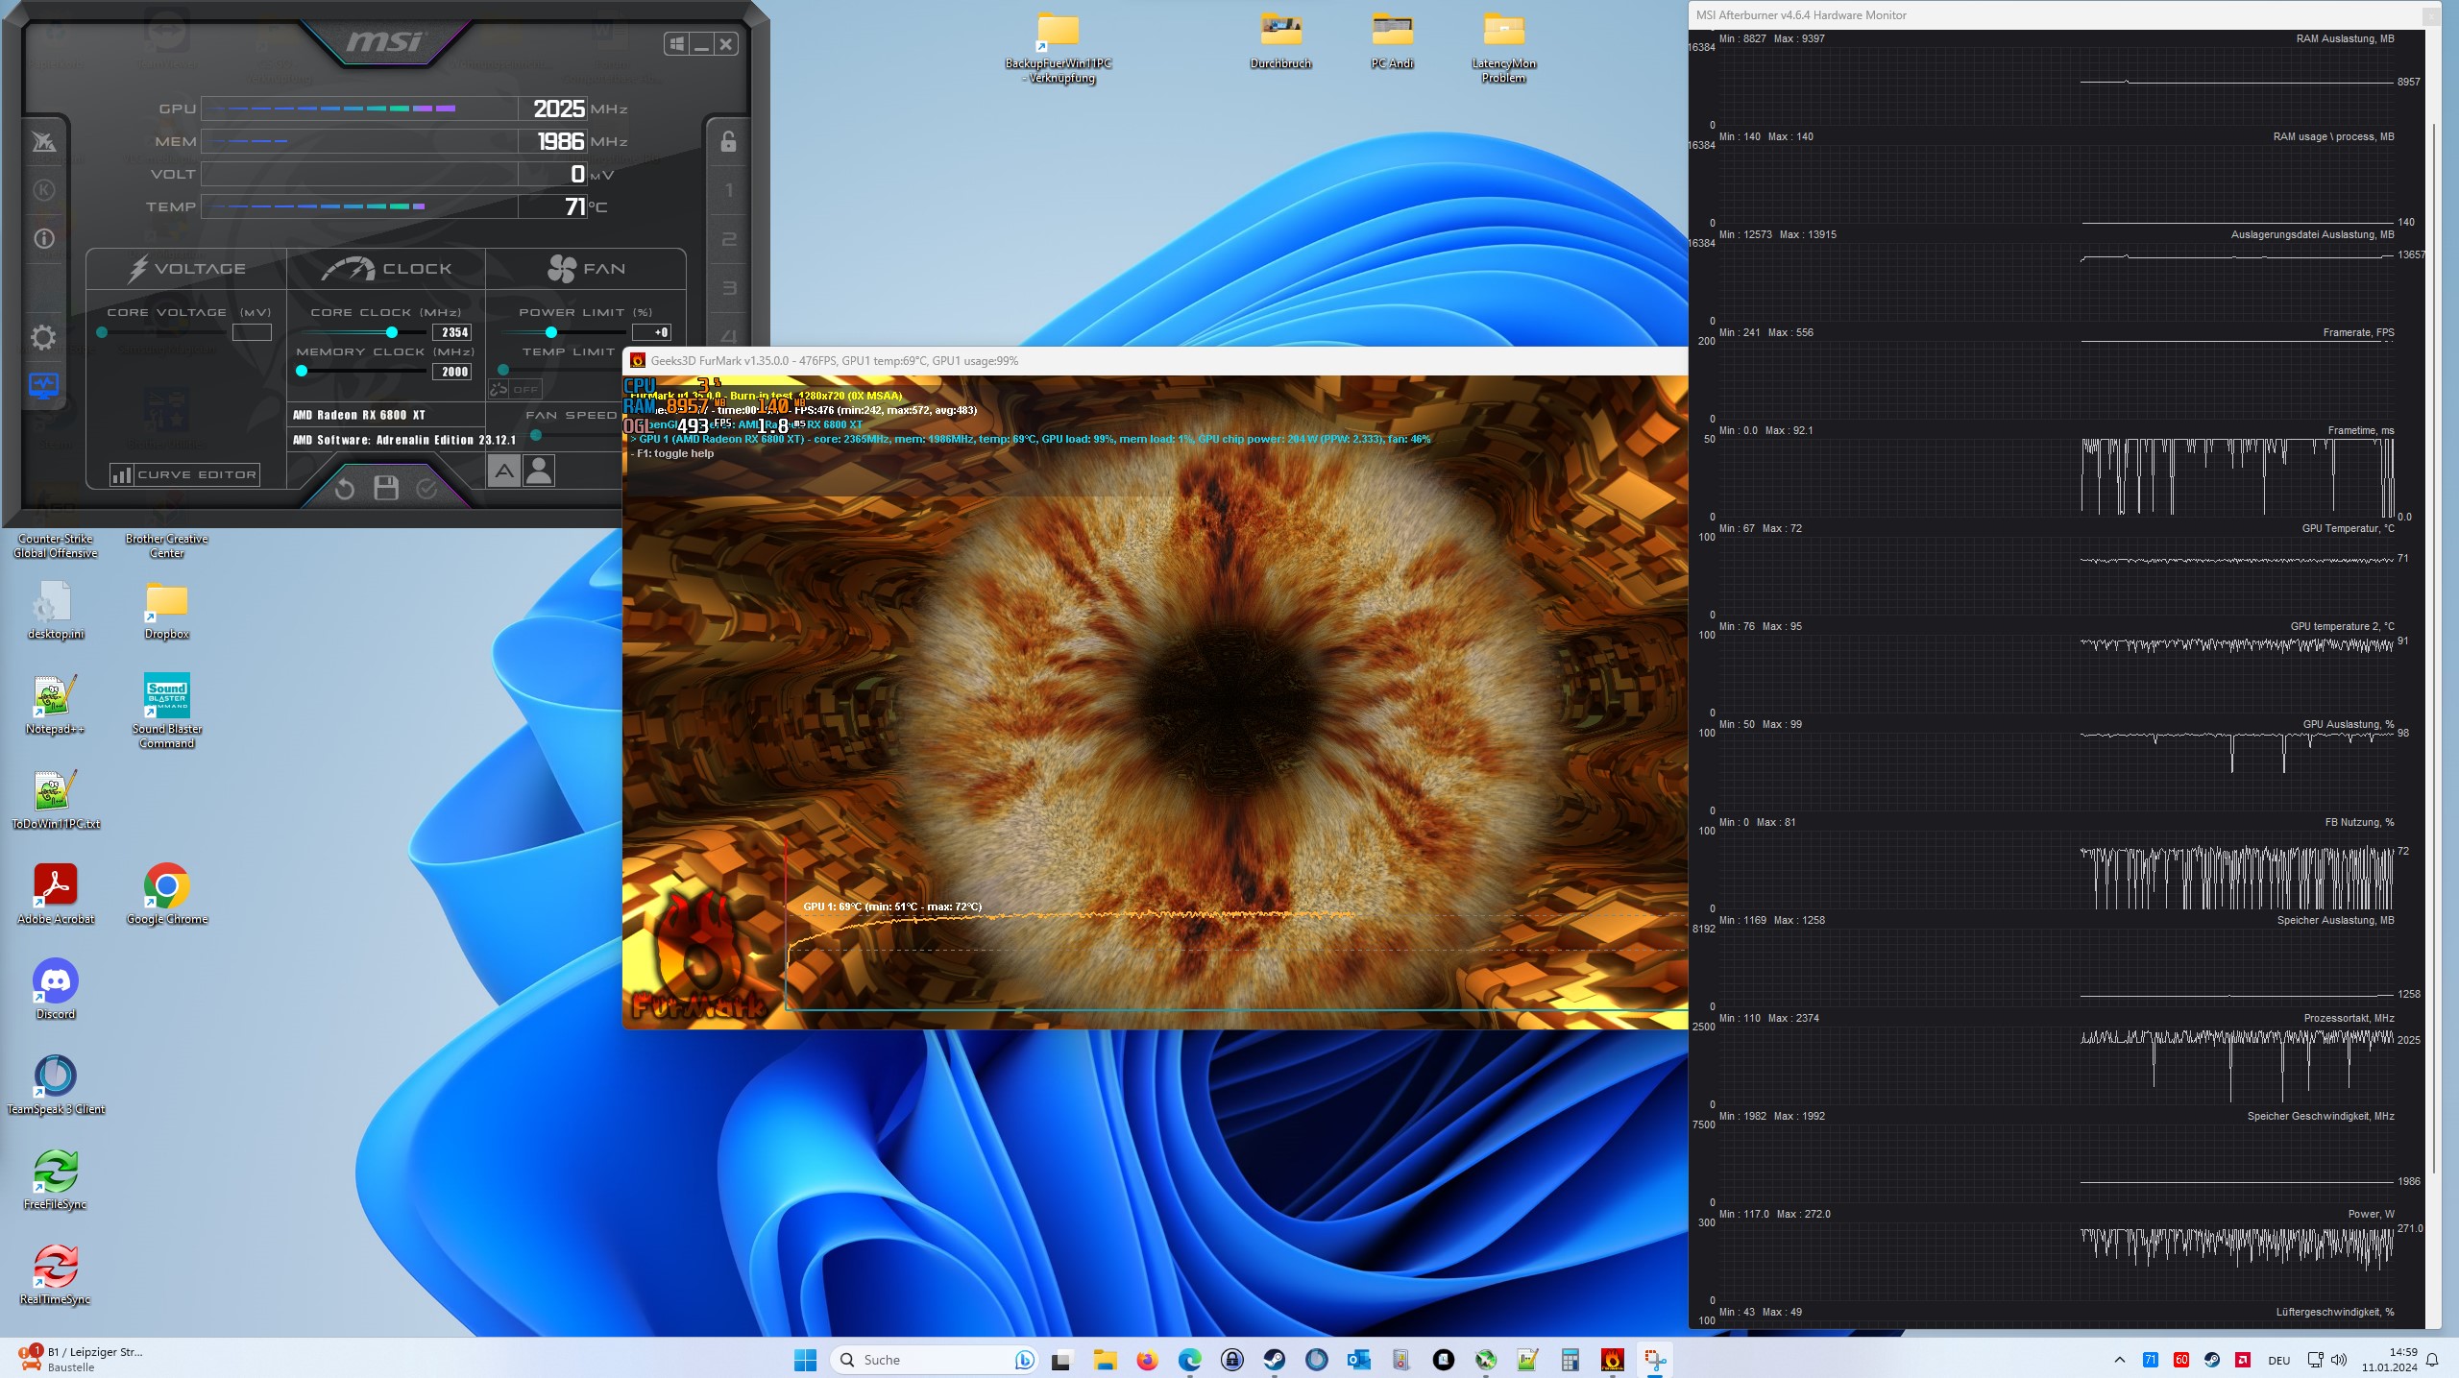Image resolution: width=2459 pixels, height=1378 pixels.
Task: Toggle the user-defined fan control icon
Action: pyautogui.click(x=540, y=471)
